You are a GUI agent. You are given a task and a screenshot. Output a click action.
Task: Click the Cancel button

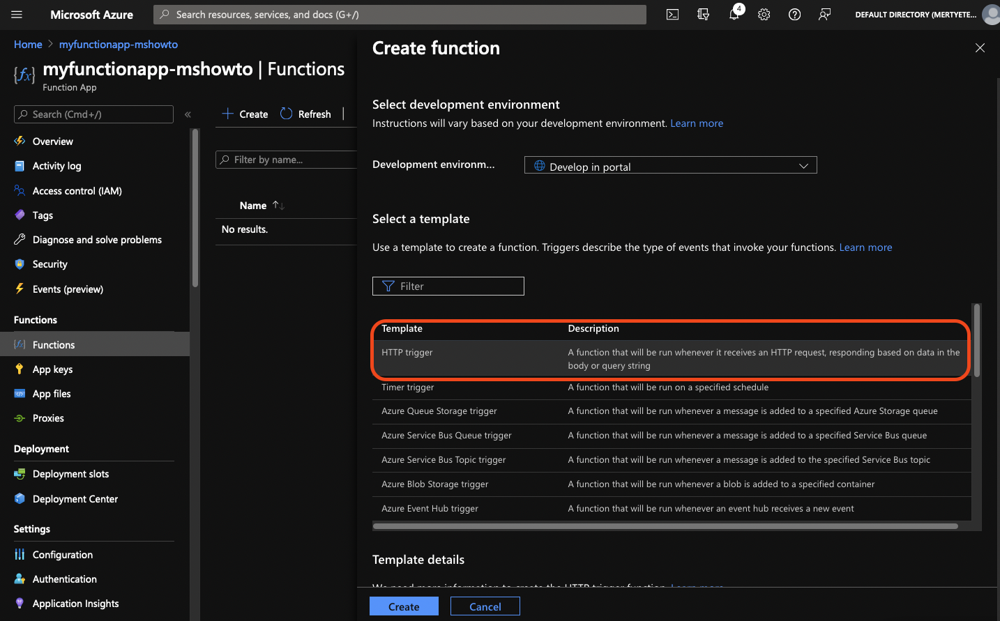pos(485,606)
